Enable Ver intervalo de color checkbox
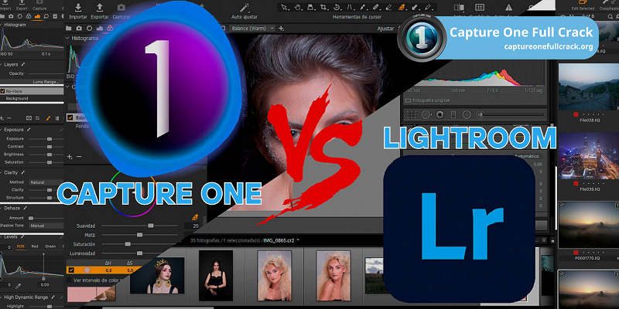The width and height of the screenshot is (619, 309). (x=70, y=280)
